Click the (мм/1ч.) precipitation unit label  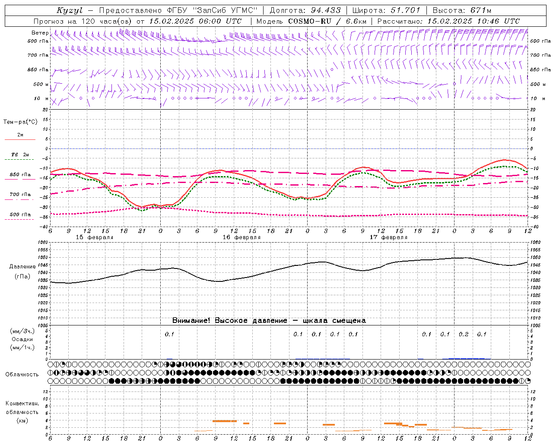tap(22, 347)
